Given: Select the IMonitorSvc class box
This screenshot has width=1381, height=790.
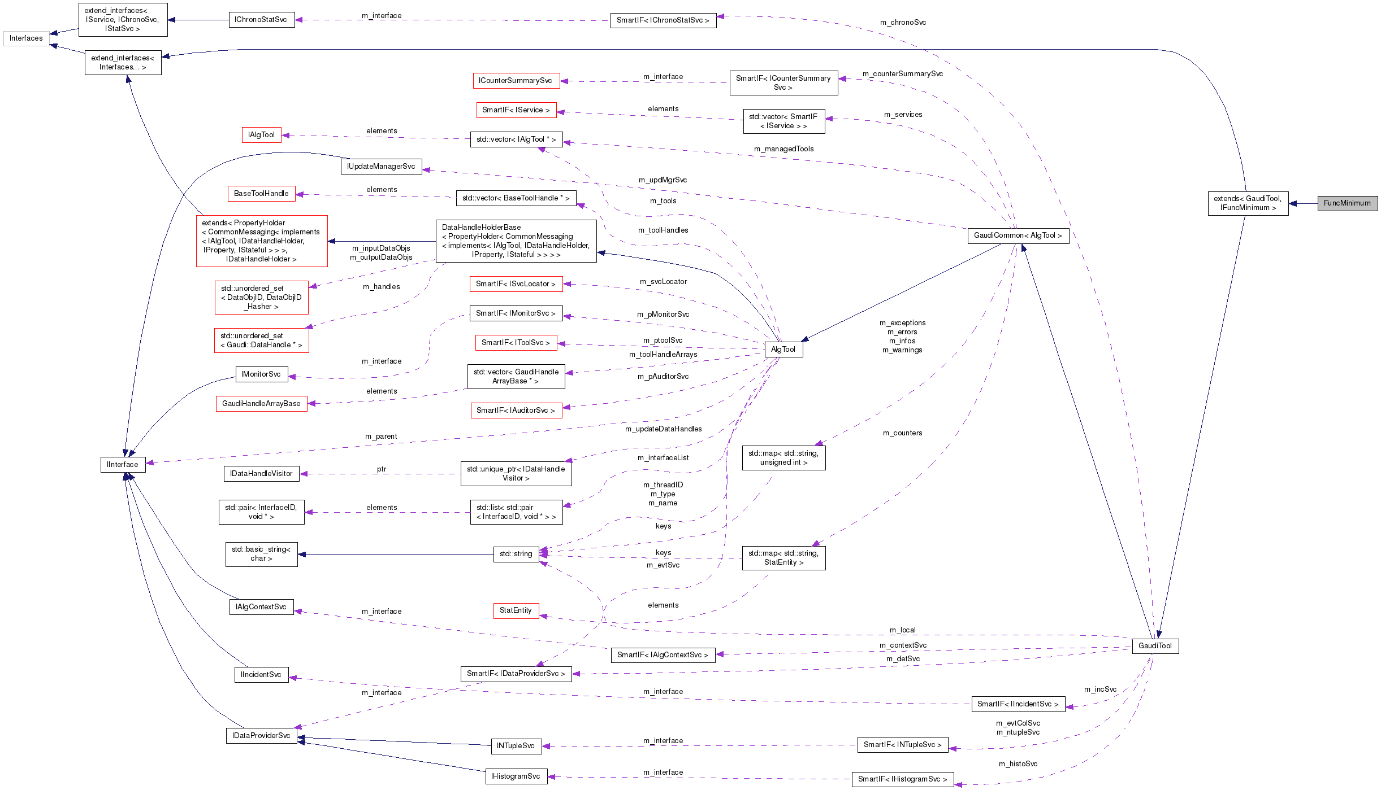Looking at the screenshot, I should click(261, 374).
